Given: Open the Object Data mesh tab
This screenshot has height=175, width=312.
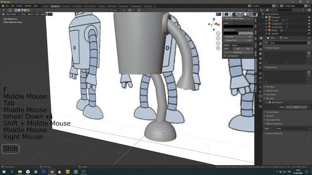Looking at the screenshot, I should pyautogui.click(x=260, y=96).
